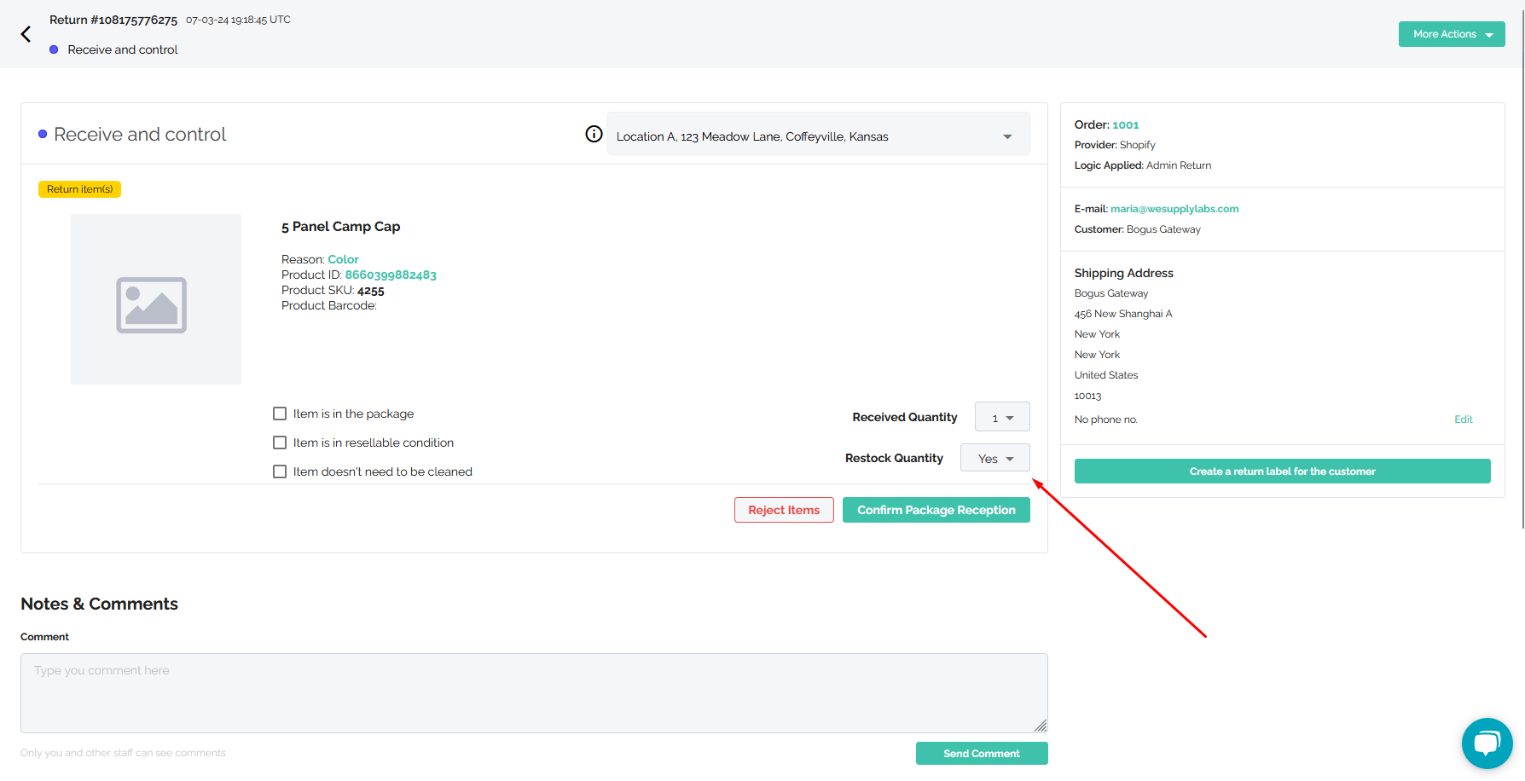Screen dimensions: 1525x781
Task: Open Product ID 8660399882483 link
Action: coord(391,275)
